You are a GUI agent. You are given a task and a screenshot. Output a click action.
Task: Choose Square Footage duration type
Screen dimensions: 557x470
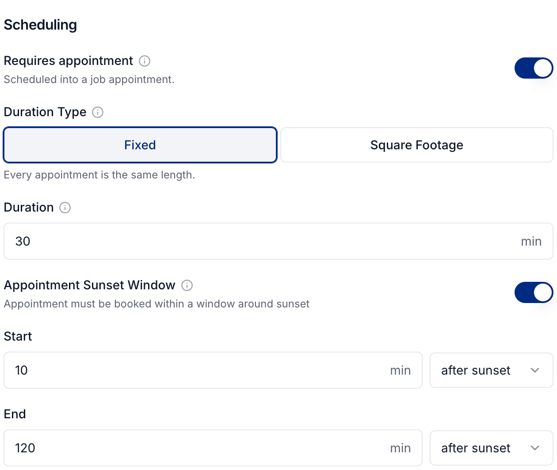(417, 145)
